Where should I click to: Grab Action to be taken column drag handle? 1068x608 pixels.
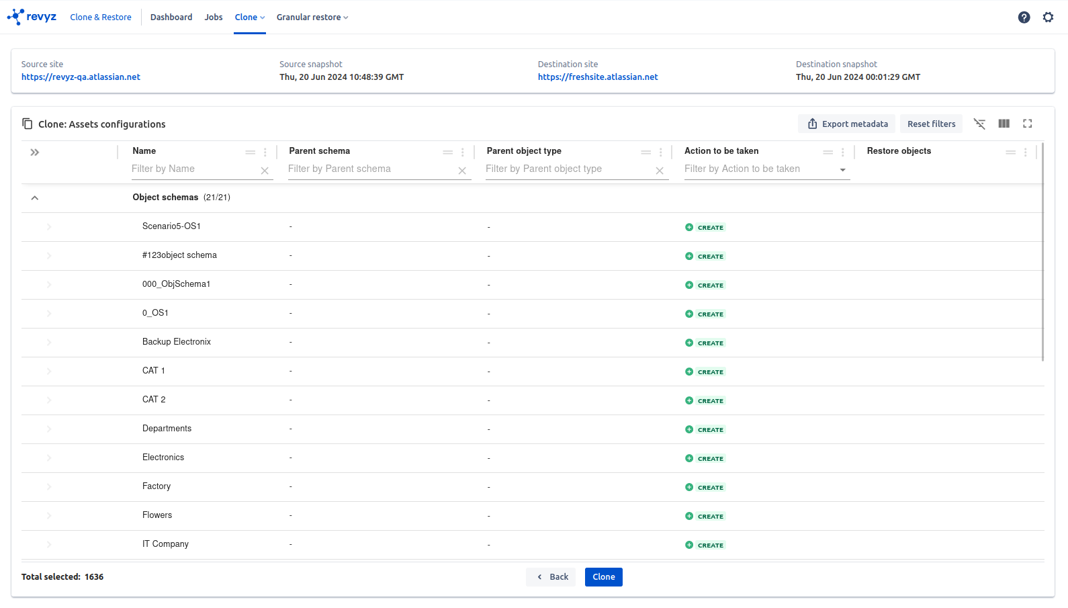(828, 153)
